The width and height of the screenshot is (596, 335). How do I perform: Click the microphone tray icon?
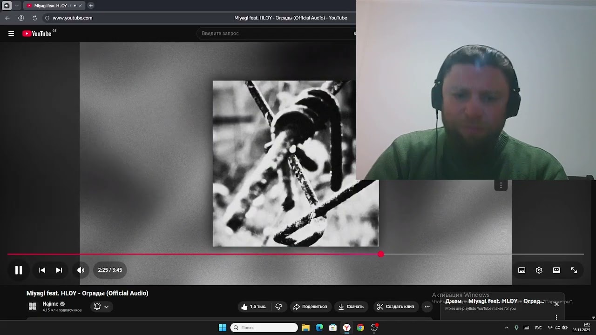516,328
